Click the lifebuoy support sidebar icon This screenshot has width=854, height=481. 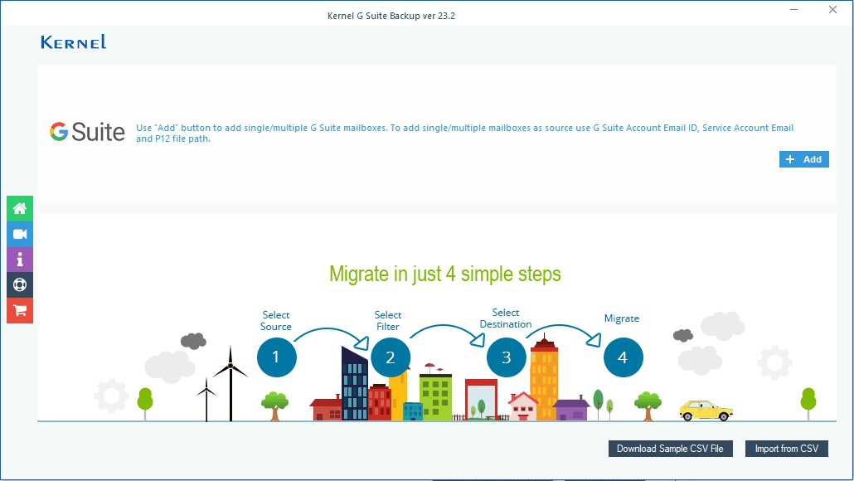[x=20, y=285]
